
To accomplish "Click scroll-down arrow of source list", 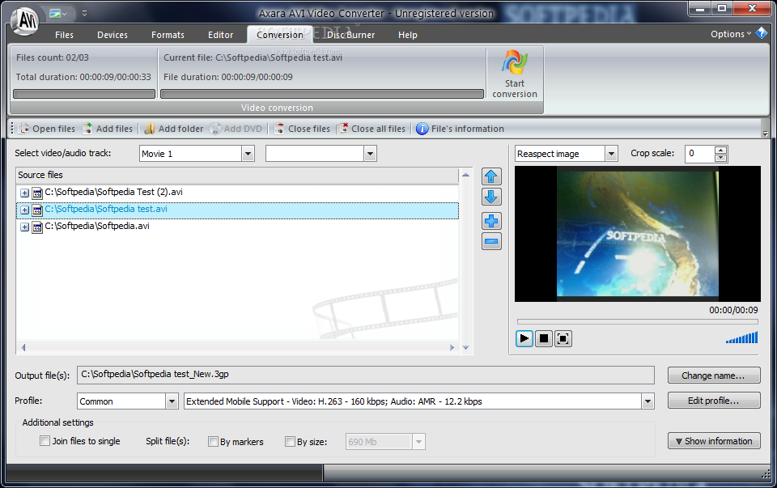I will (465, 348).
